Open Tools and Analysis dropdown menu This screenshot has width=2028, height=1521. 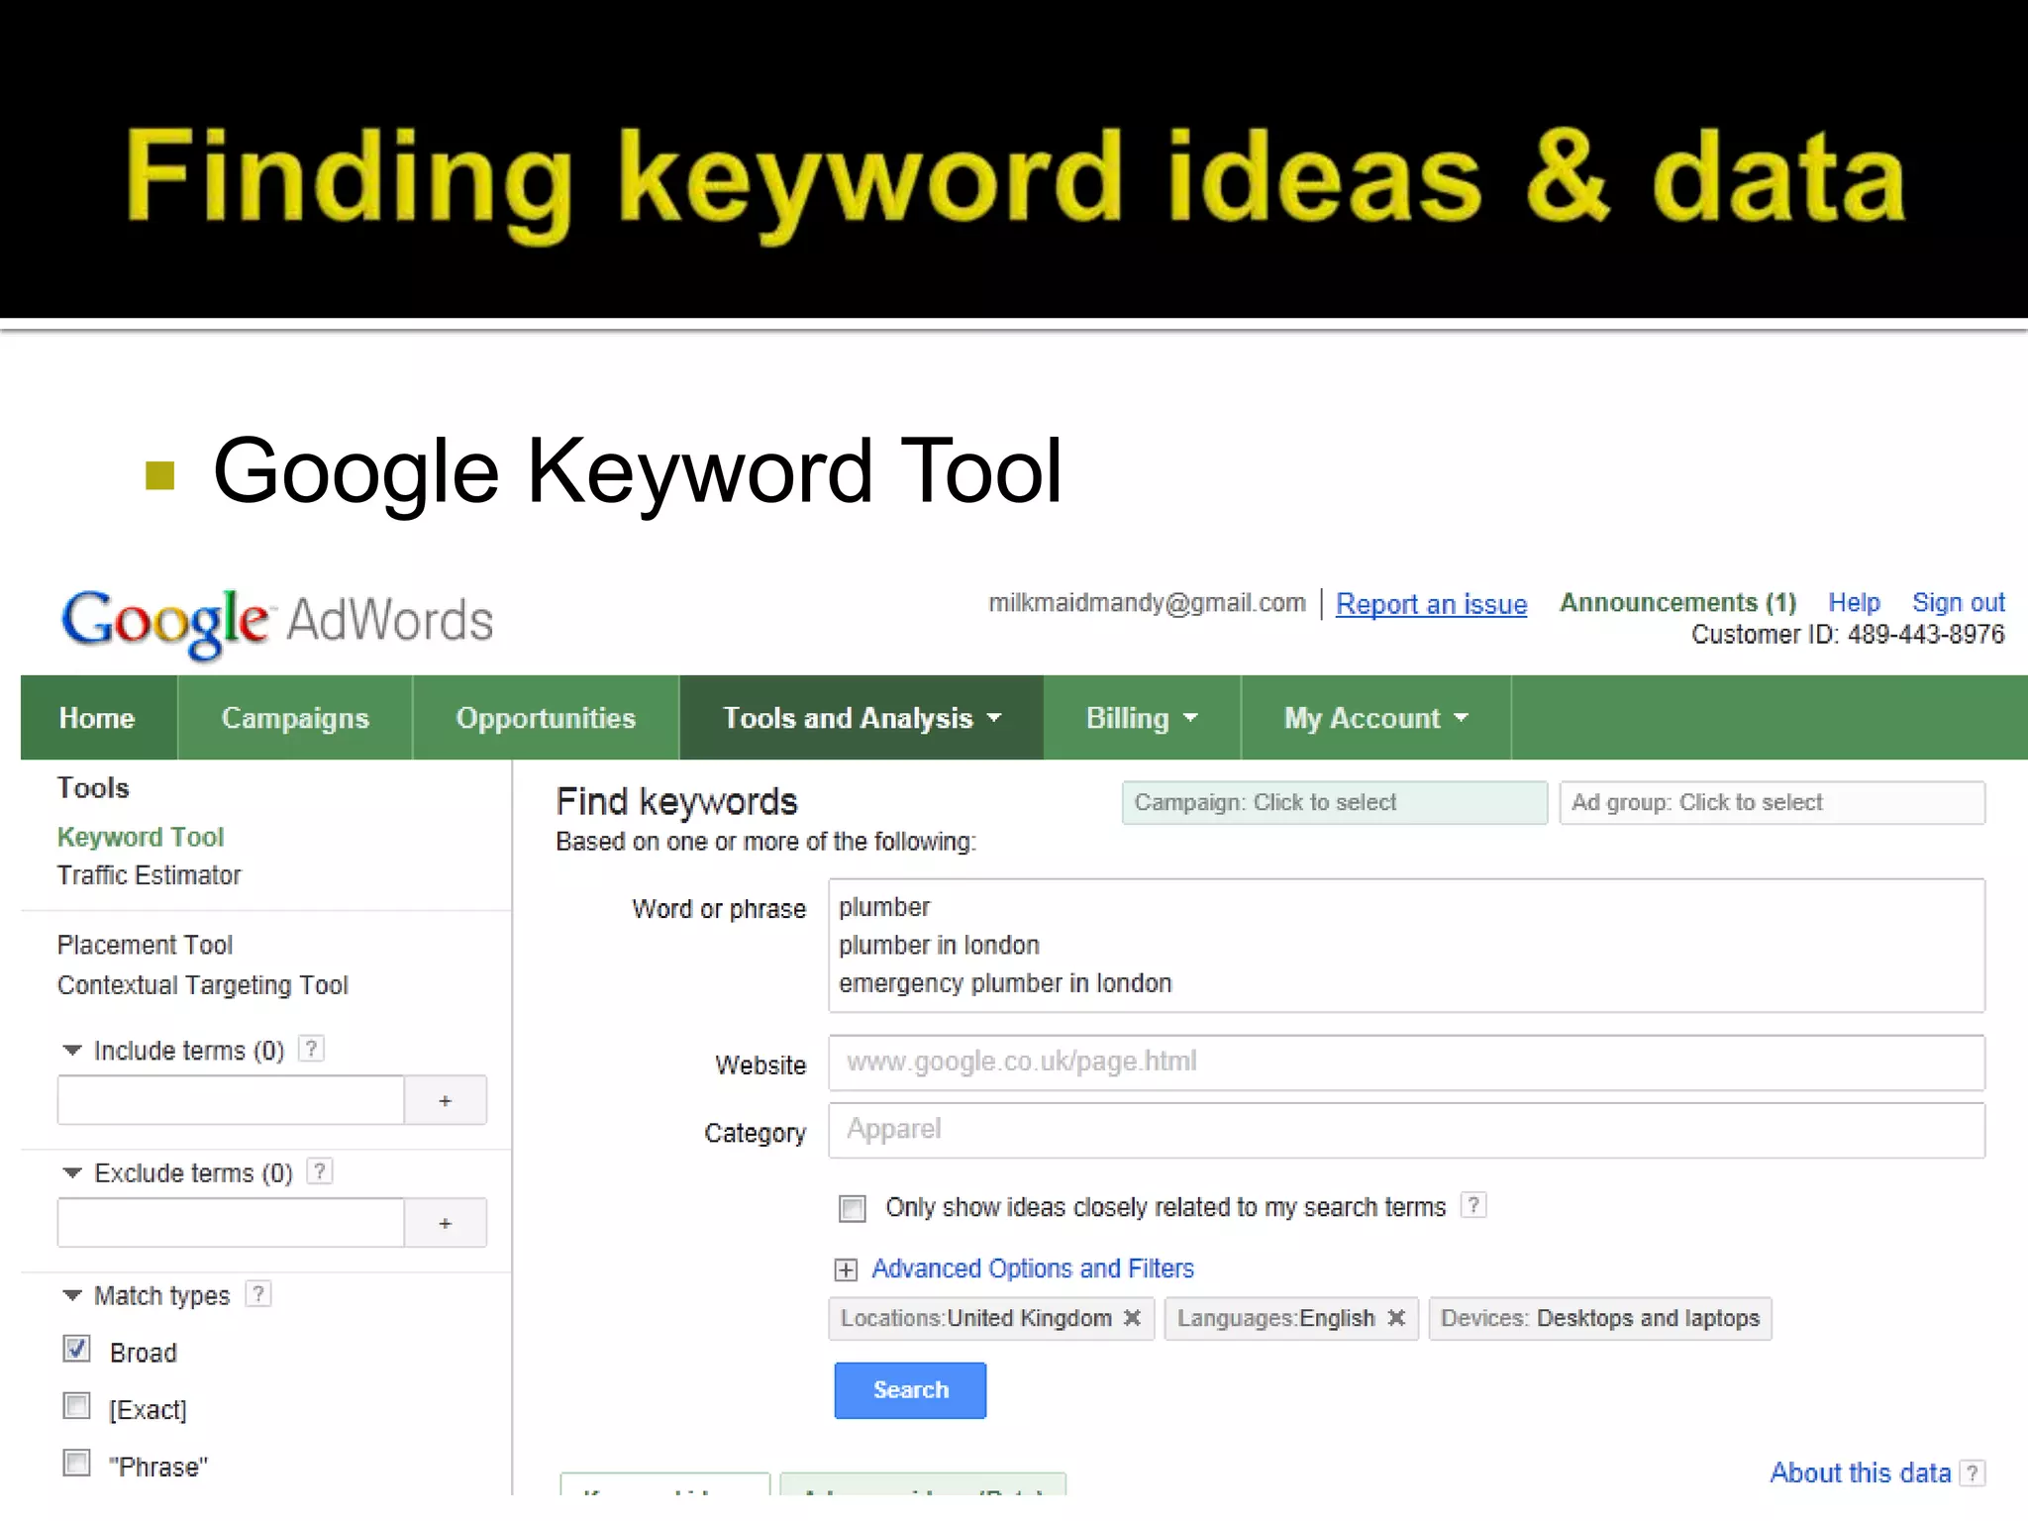[862, 718]
